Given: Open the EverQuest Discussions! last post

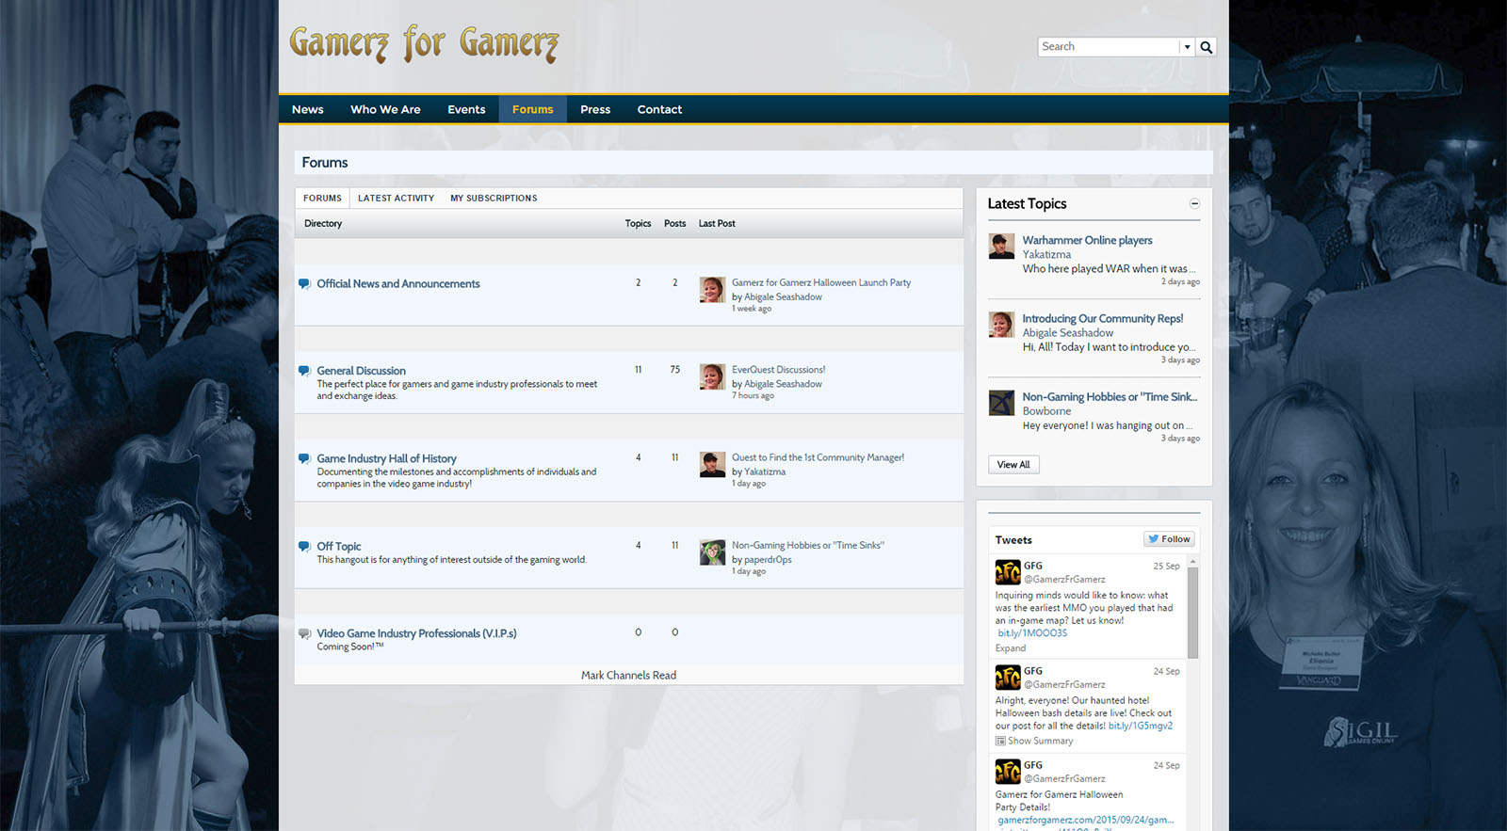Looking at the screenshot, I should (778, 370).
